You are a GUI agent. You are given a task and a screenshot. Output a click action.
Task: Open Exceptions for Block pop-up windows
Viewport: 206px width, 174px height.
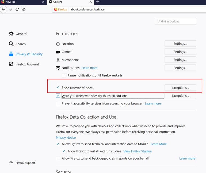coord(180,87)
